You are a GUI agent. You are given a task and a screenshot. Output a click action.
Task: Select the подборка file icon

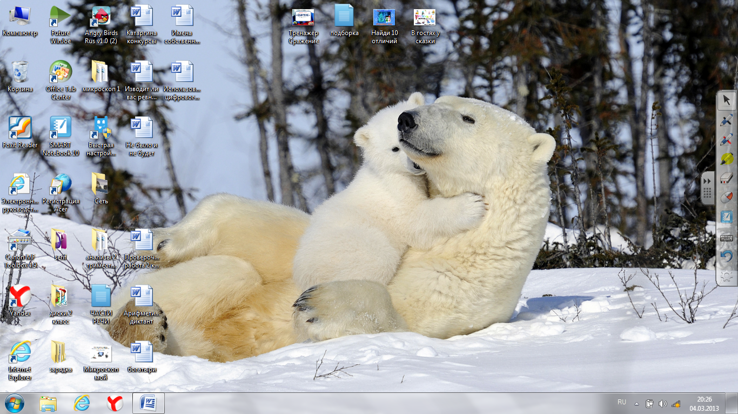344,22
